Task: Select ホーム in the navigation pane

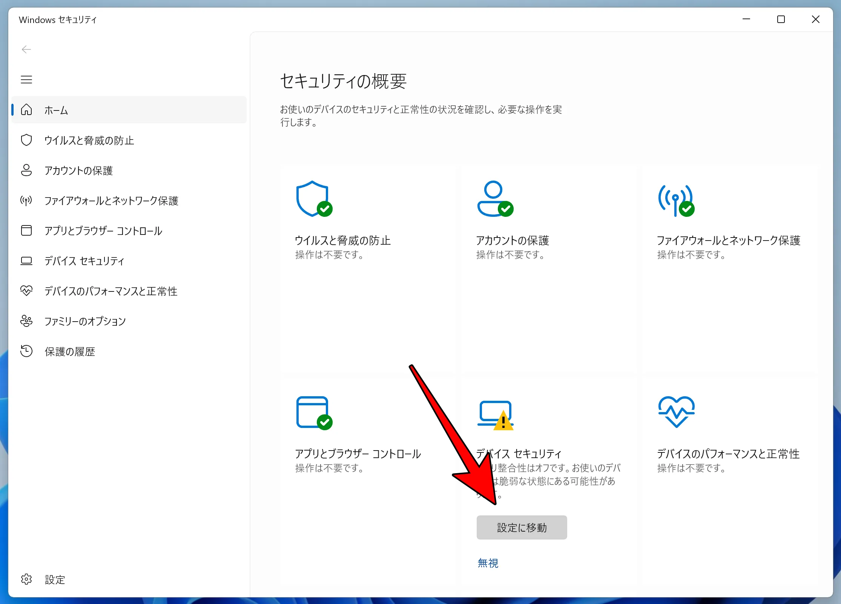Action: [x=56, y=110]
